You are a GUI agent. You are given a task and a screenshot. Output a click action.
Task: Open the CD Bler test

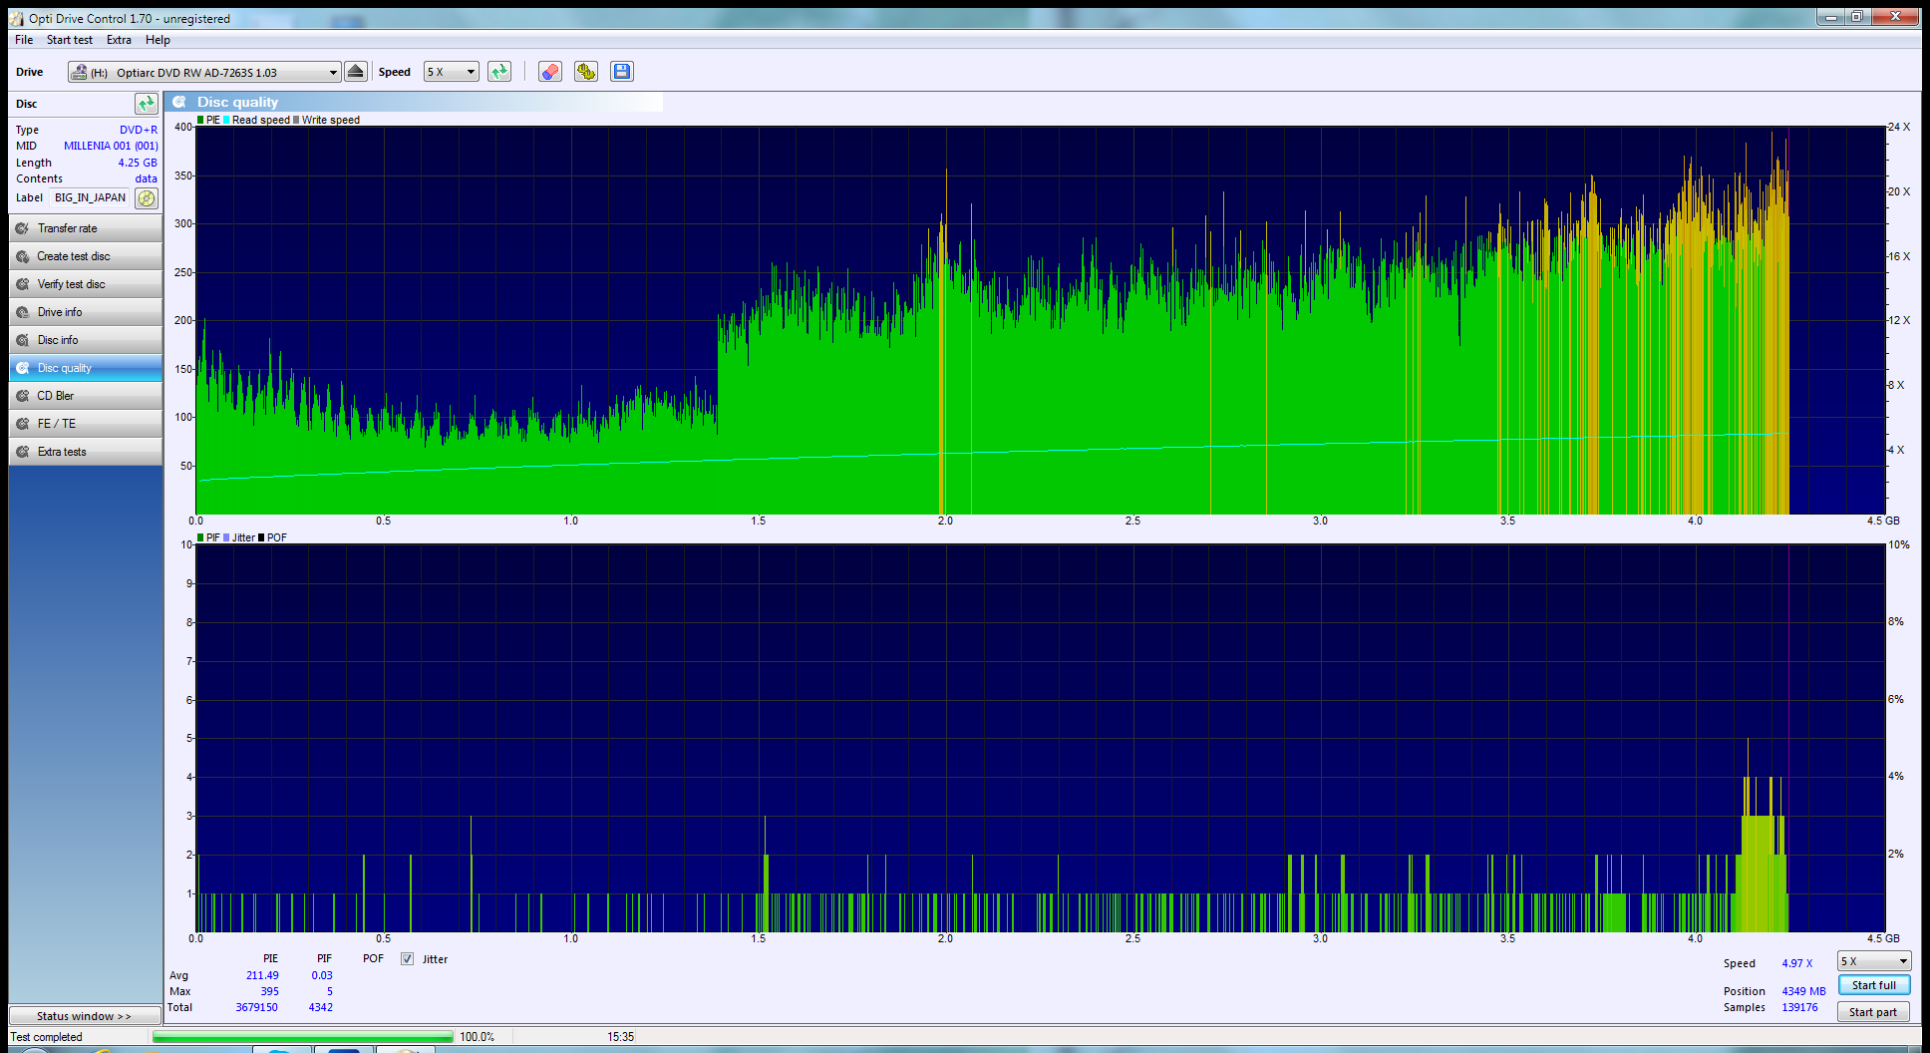(86, 396)
